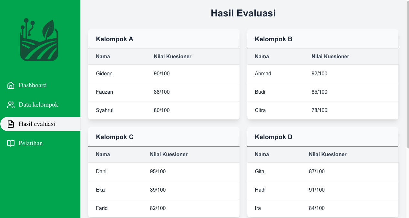Select the Hadi row in Kelompok D
Screen dimensions: 409x218
pos(322,190)
